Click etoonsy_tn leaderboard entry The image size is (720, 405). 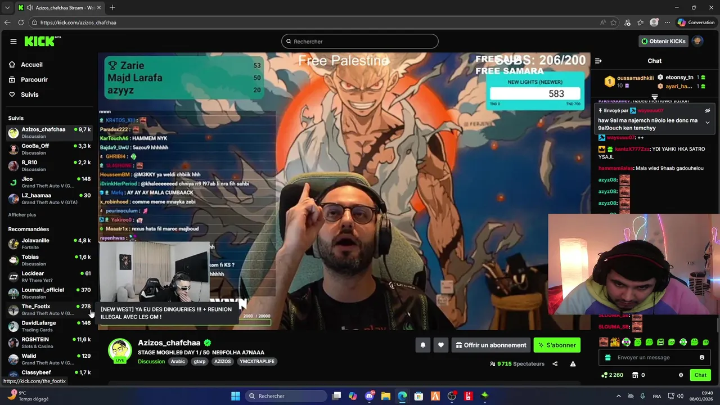pos(682,78)
